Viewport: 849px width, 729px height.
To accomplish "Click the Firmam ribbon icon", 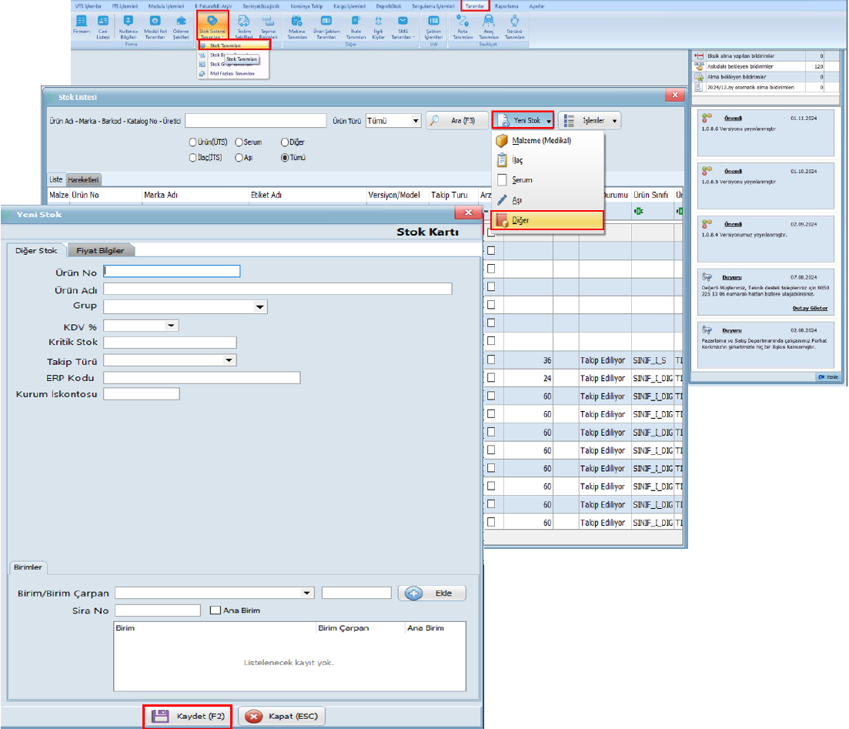I will pos(82,25).
